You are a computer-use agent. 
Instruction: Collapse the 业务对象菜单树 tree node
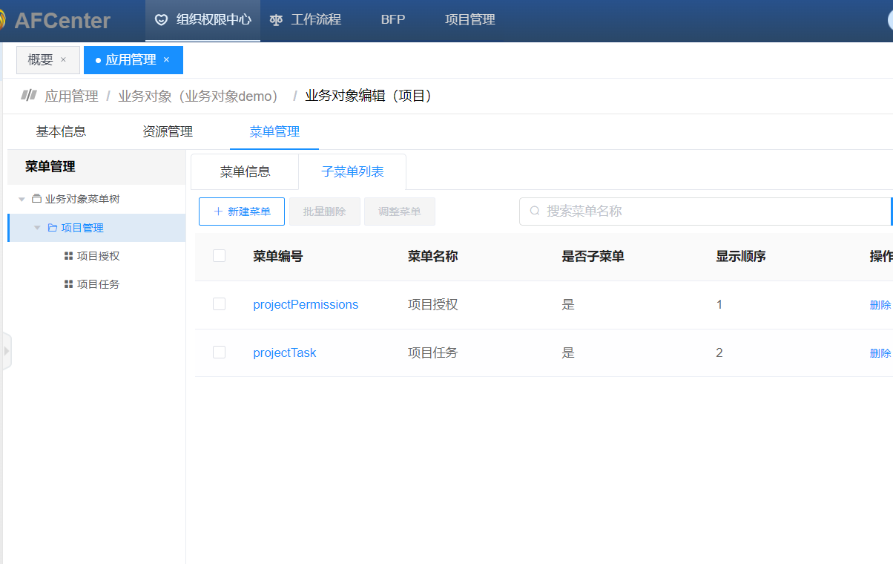(x=22, y=200)
